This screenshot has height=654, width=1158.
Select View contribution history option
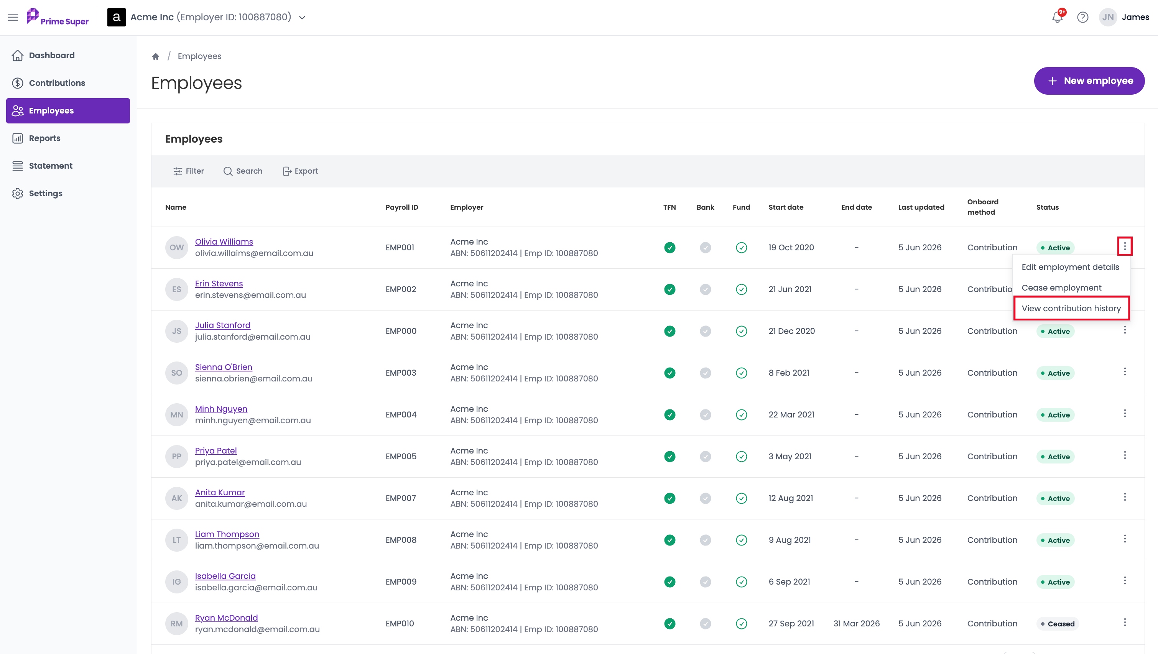point(1071,308)
